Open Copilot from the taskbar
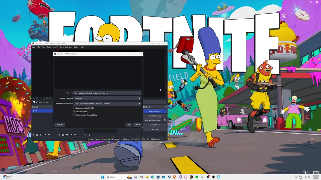This screenshot has height=180, width=321. tap(141, 177)
